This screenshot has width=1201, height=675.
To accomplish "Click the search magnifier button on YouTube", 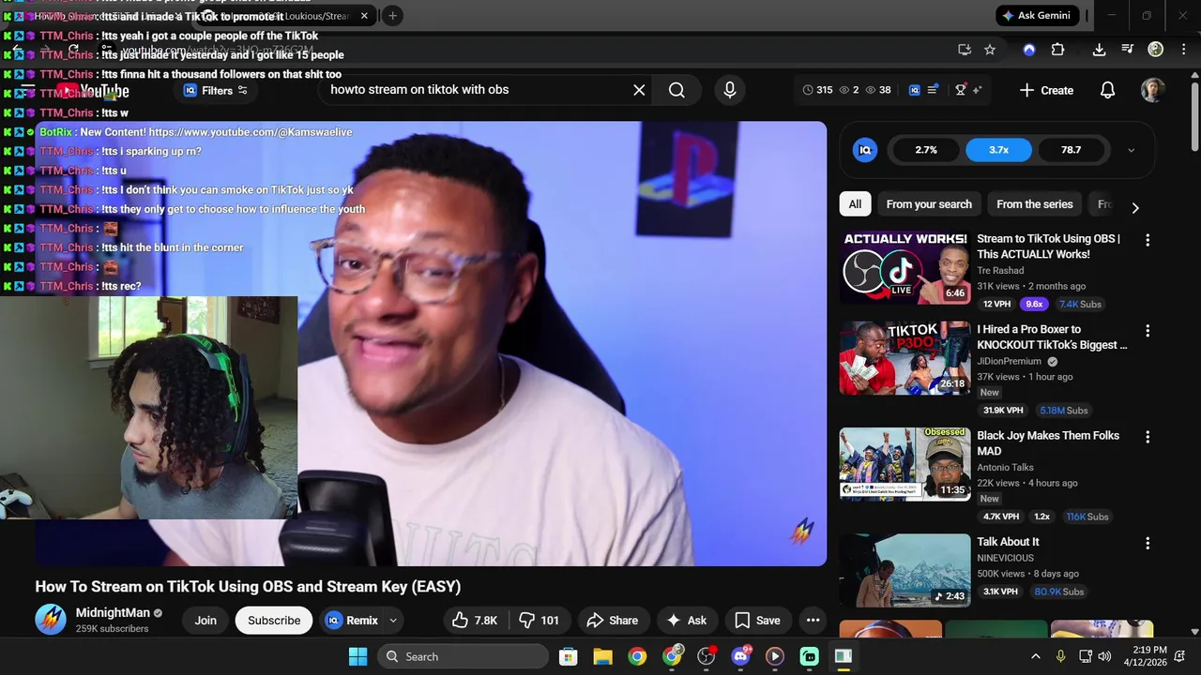I will [x=677, y=90].
